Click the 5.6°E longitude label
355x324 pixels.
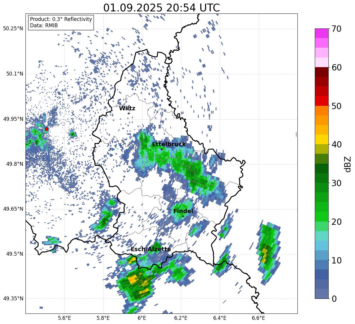64,318
